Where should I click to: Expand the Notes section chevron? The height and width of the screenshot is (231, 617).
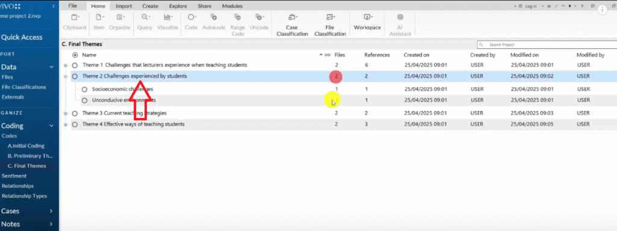click(x=51, y=224)
